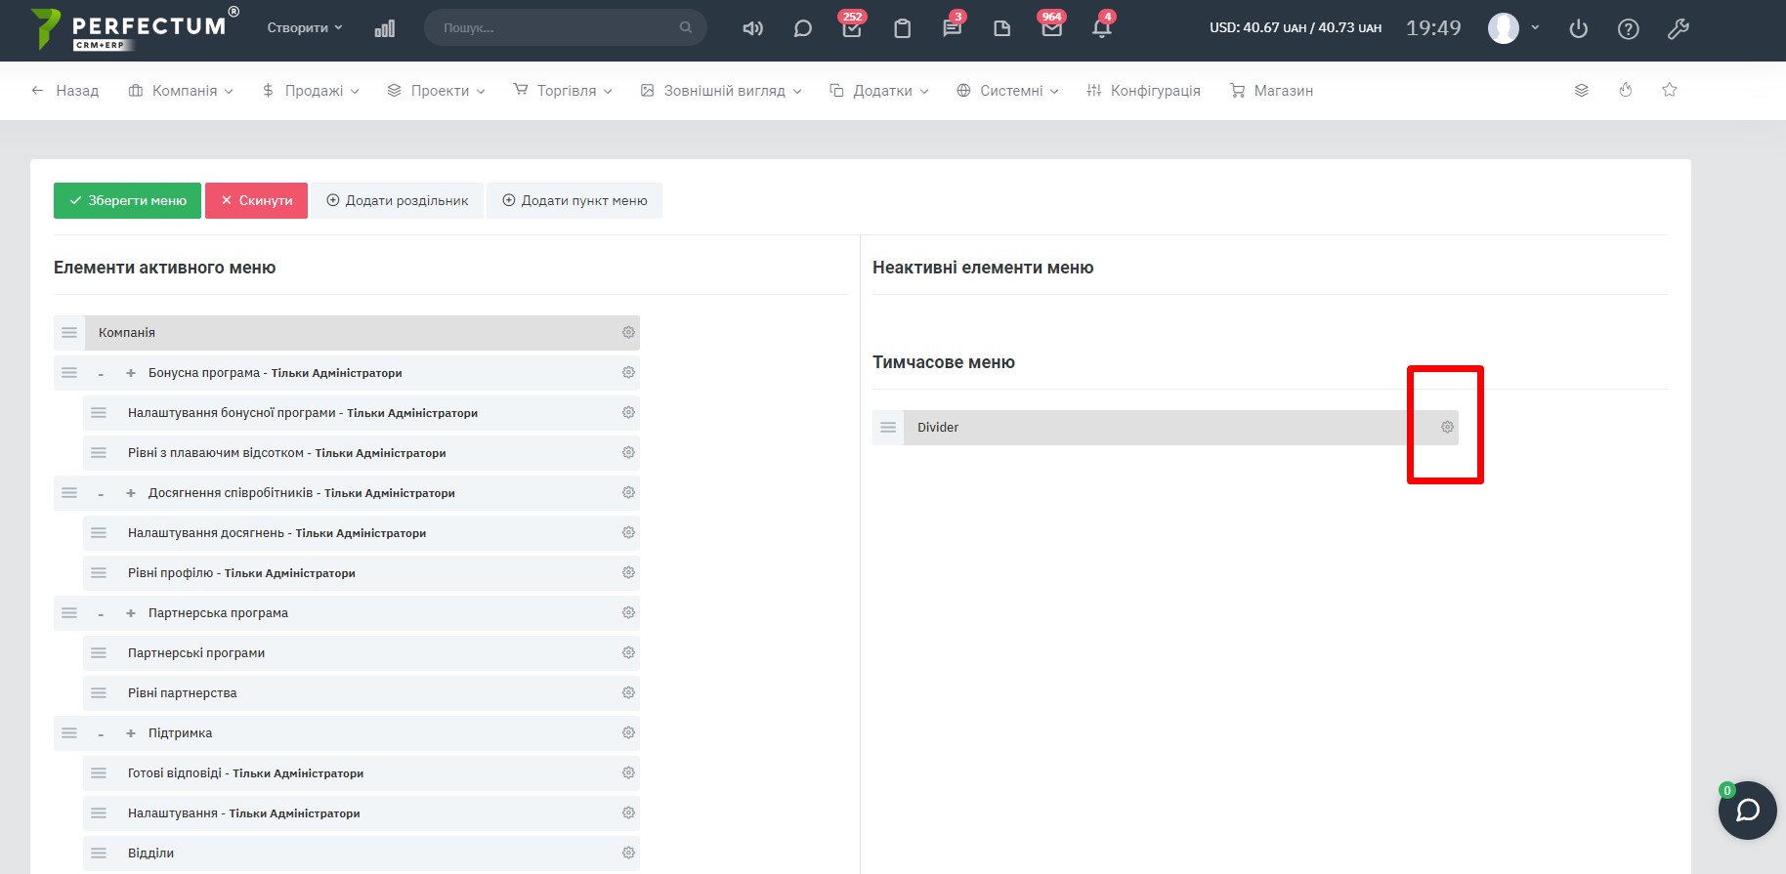
Task: Open the Продажі menu
Action: [x=311, y=91]
